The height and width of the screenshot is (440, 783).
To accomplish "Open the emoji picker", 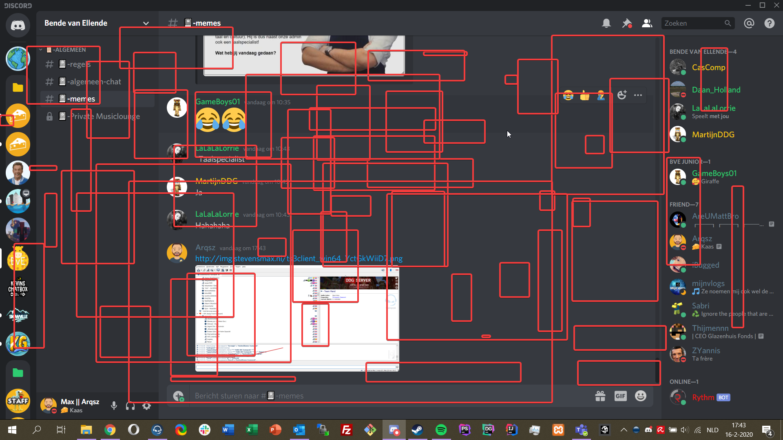I will pos(641,396).
